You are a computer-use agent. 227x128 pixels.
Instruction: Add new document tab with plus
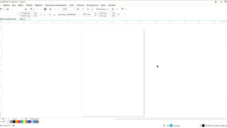point(29,19)
